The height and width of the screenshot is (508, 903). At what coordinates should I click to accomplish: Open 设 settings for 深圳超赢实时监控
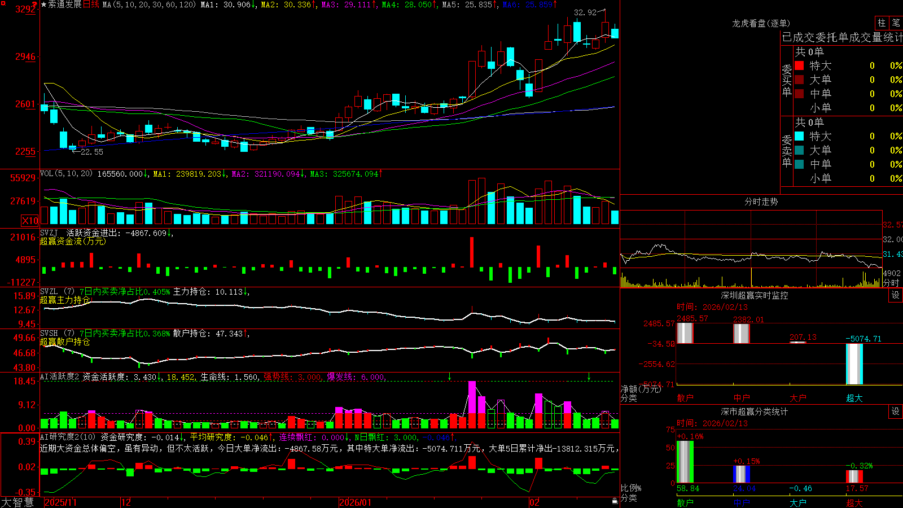click(x=895, y=295)
